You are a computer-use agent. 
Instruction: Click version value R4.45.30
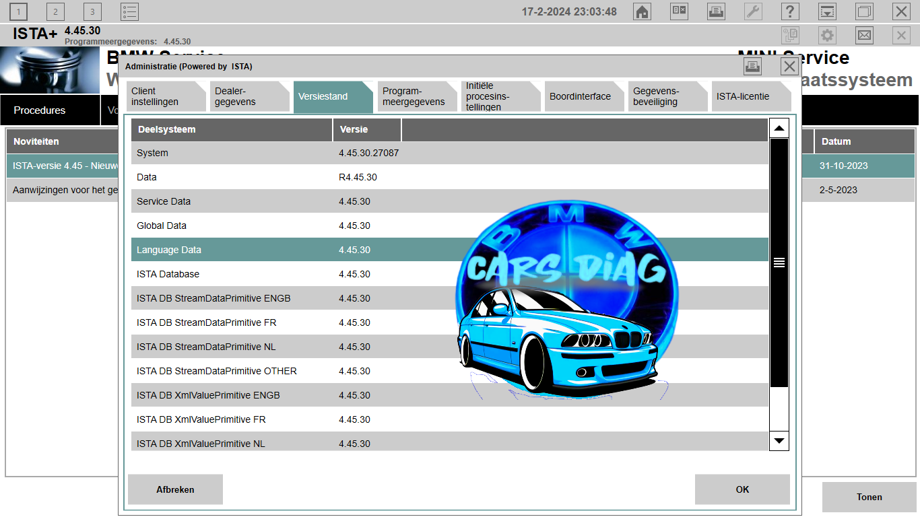358,177
